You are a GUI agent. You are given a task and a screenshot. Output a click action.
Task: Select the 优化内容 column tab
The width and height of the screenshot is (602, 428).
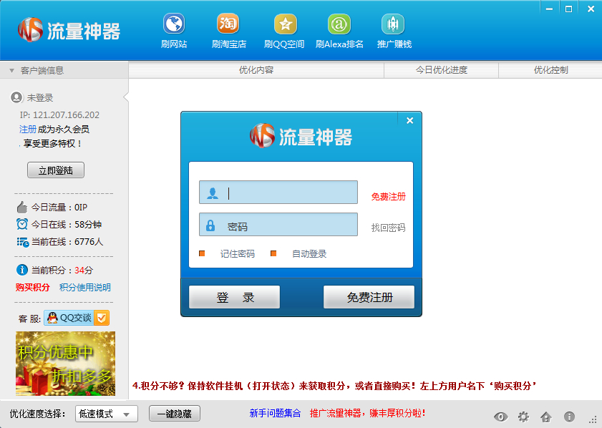(256, 70)
